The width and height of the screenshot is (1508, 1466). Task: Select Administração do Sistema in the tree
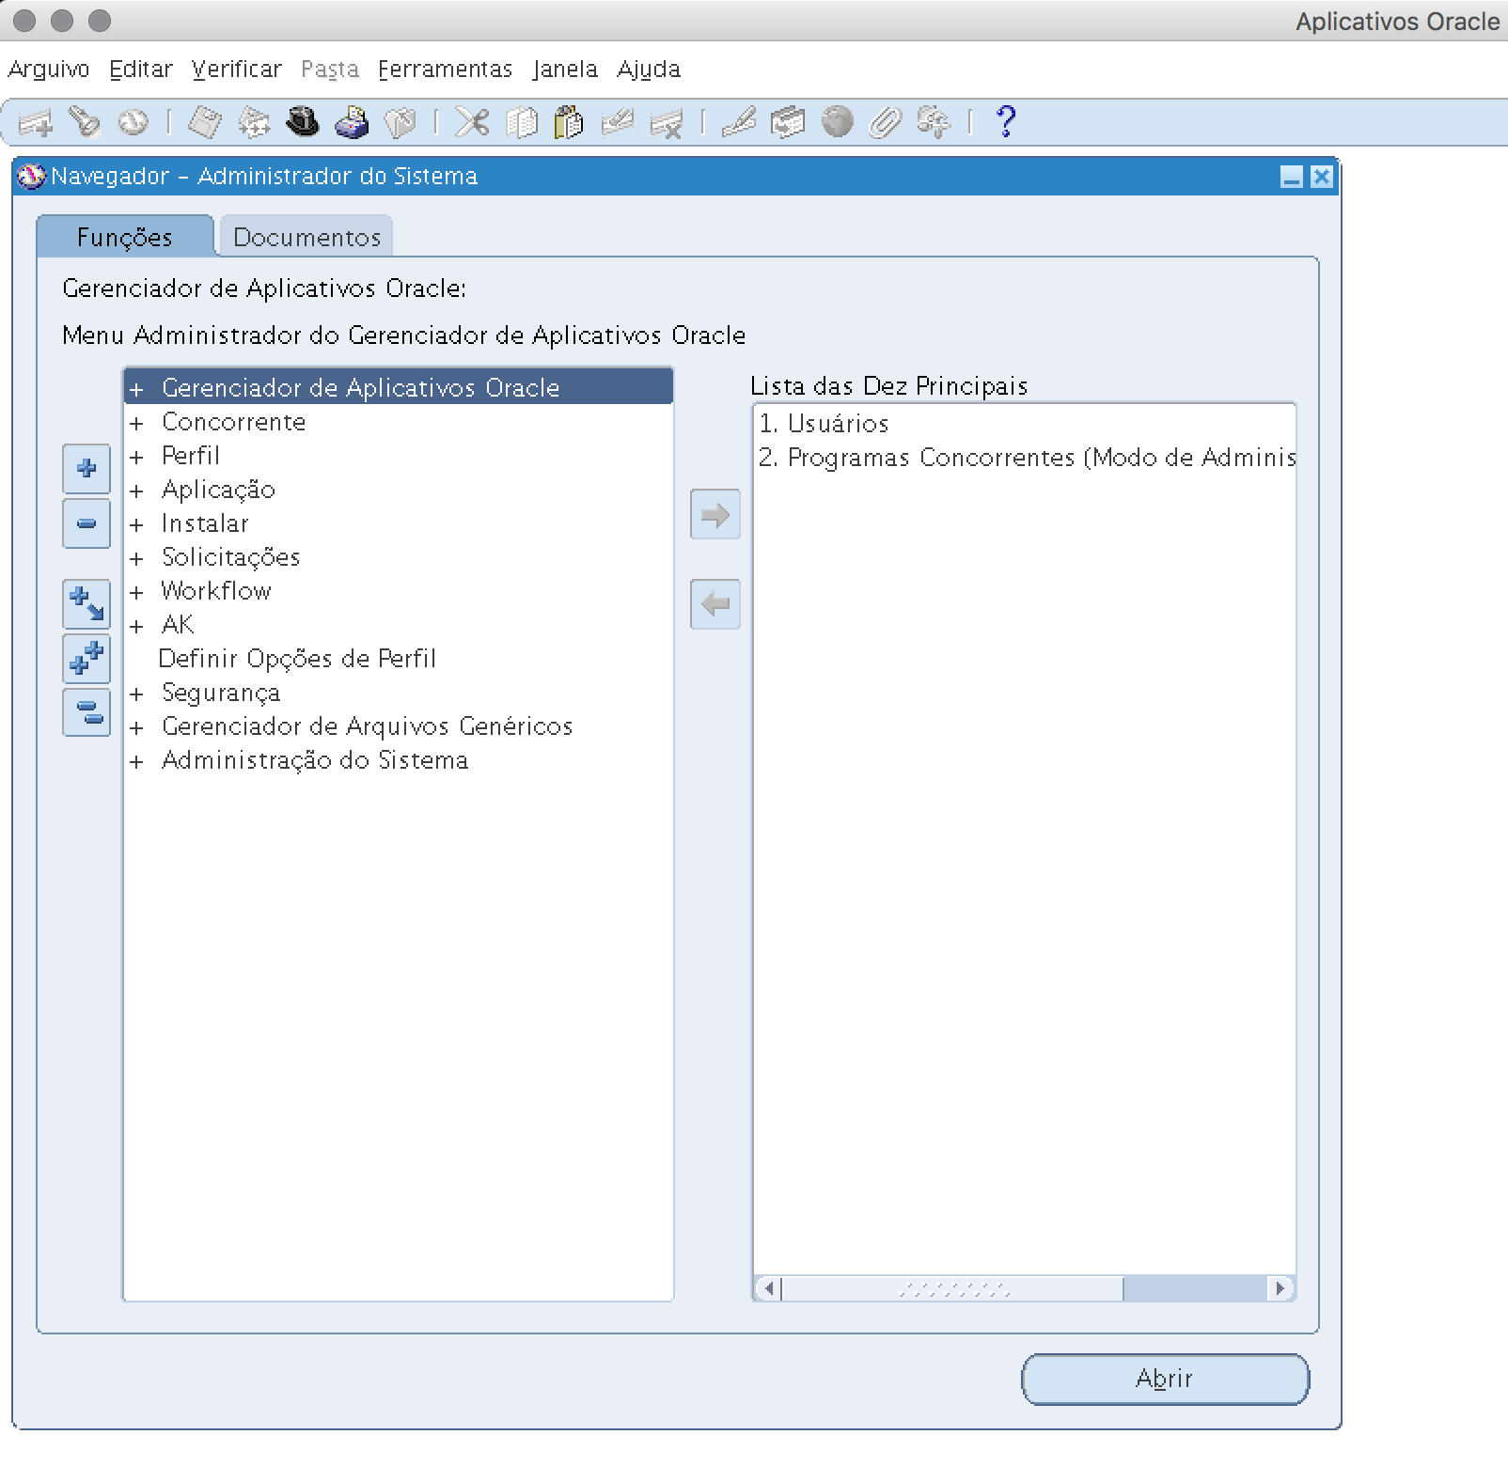click(x=315, y=760)
